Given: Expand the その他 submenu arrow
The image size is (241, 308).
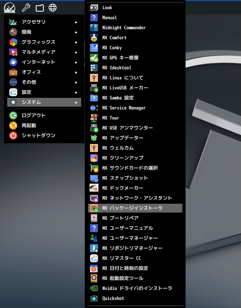Looking at the screenshot, I should click(x=76, y=82).
